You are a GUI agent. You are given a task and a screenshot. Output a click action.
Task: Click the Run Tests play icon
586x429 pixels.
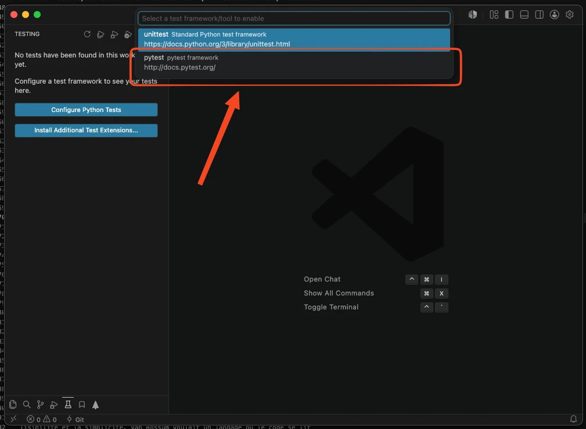[x=100, y=34]
